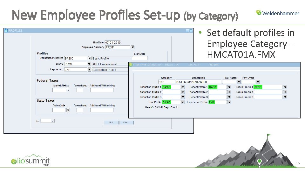The height and width of the screenshot is (171, 305).
Task: Open the Experience profile dropdown in Profiles
Action: coord(89,69)
